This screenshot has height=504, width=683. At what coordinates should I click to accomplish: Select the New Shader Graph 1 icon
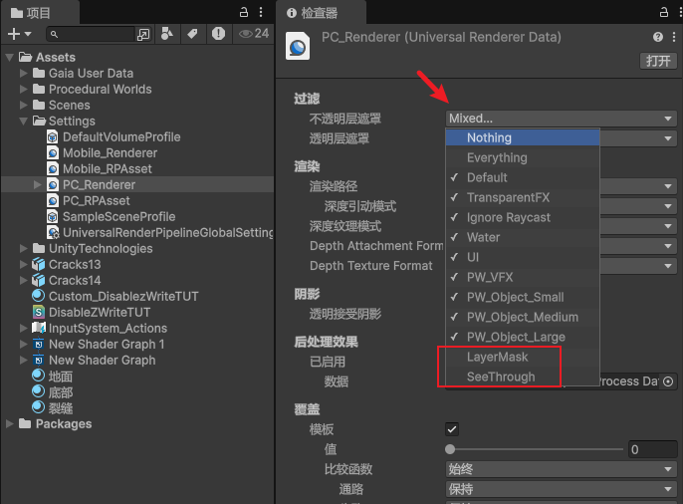click(38, 344)
